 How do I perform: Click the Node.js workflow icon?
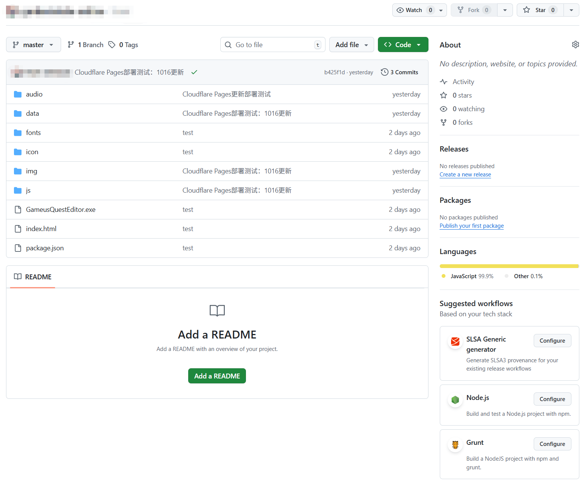(x=455, y=400)
